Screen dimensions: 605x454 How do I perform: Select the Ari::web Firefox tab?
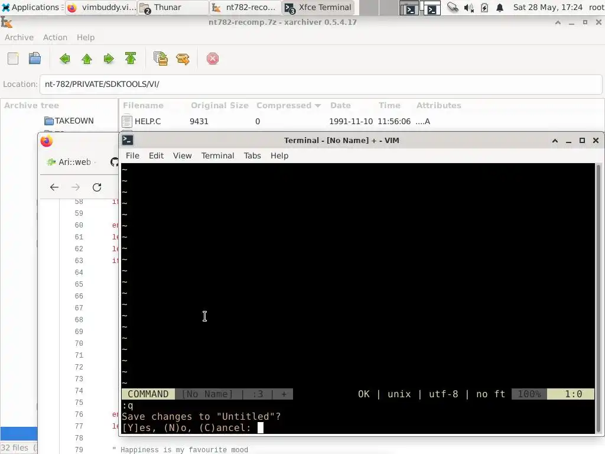[x=71, y=162]
